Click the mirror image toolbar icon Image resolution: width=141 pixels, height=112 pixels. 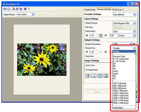click(x=14, y=9)
